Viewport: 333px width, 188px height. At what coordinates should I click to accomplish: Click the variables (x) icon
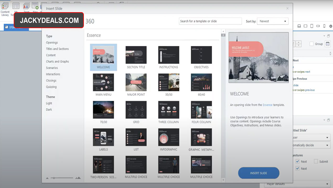pyautogui.click(x=327, y=44)
